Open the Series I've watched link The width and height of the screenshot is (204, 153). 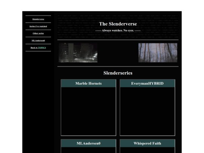point(38,26)
